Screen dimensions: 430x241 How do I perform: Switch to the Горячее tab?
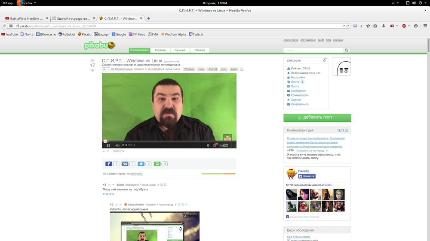(160, 50)
